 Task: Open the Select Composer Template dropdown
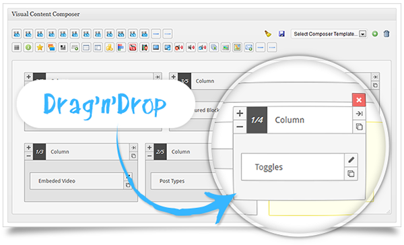[x=329, y=34]
